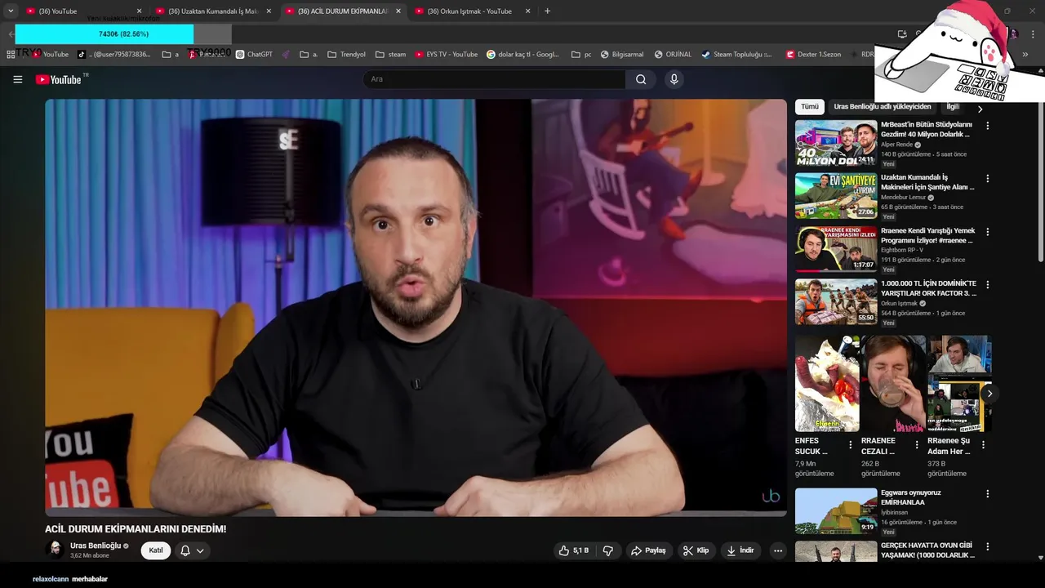Open the TikTok user bookmark
Screen dimensions: 1045x588
[x=114, y=55]
